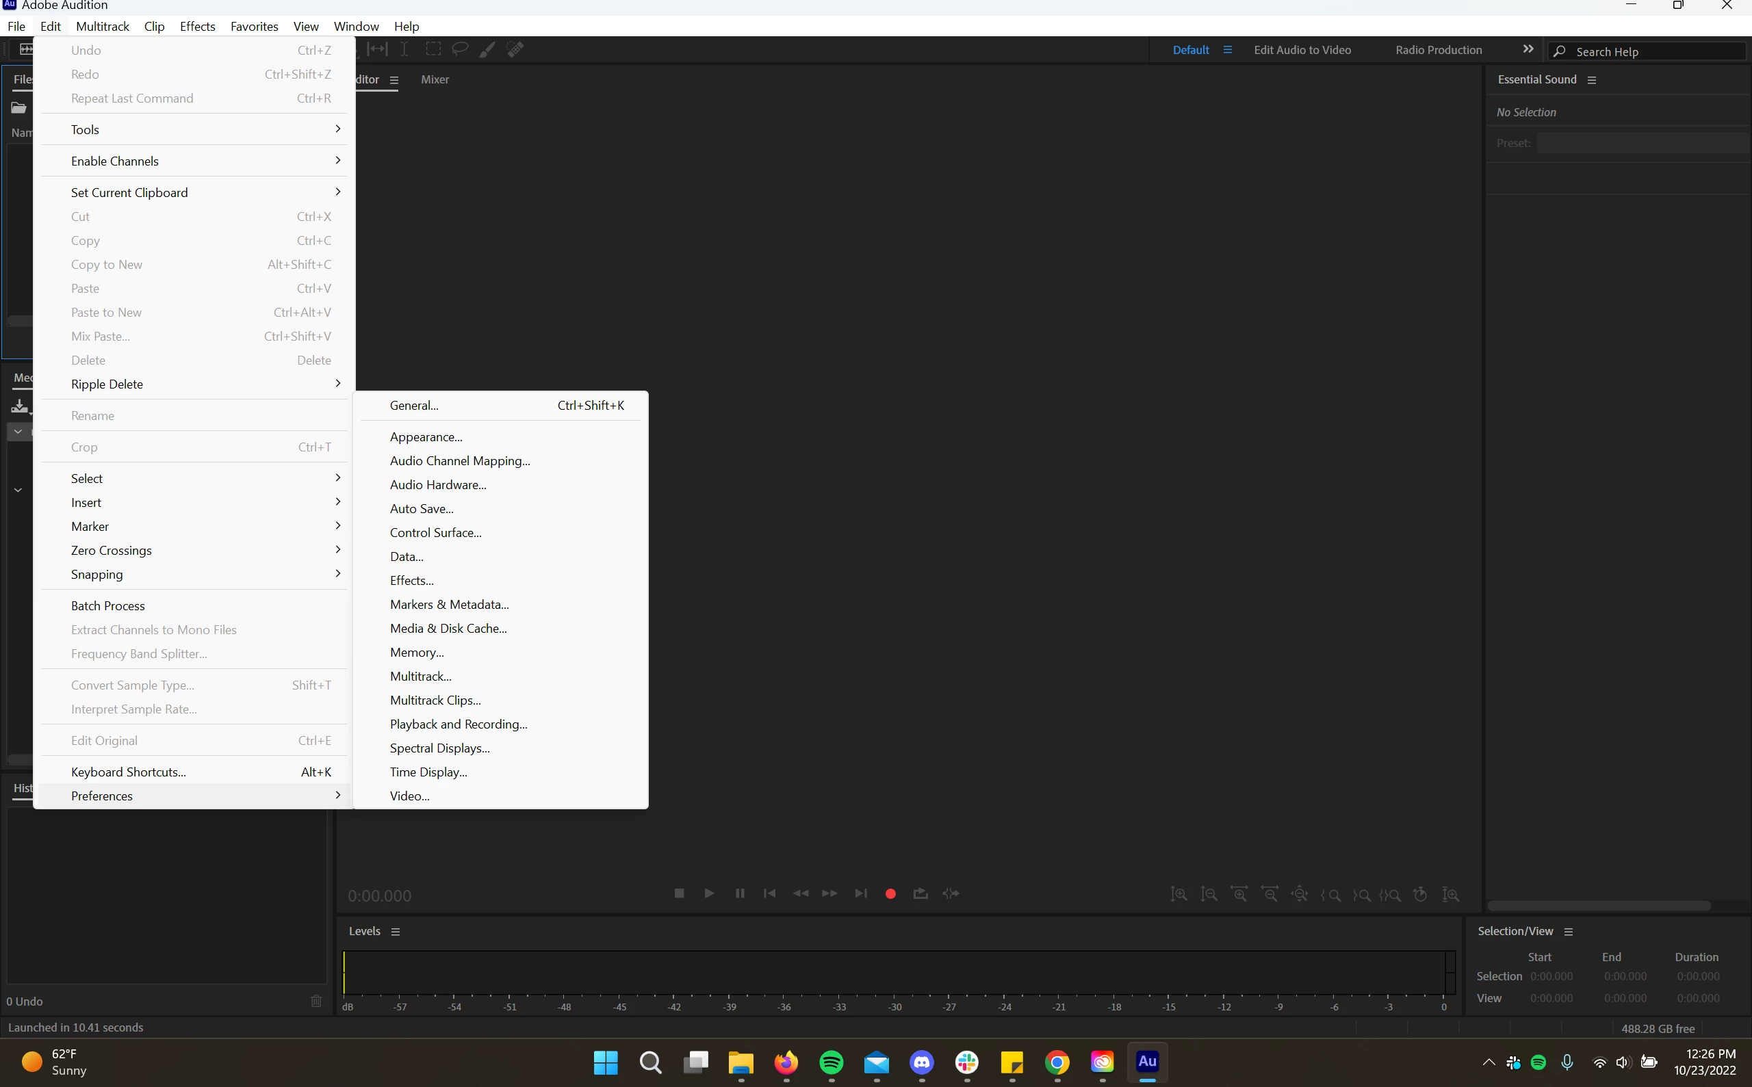Screen dimensions: 1752x1087
Task: Open Spotify from the taskbar
Action: click(832, 1062)
